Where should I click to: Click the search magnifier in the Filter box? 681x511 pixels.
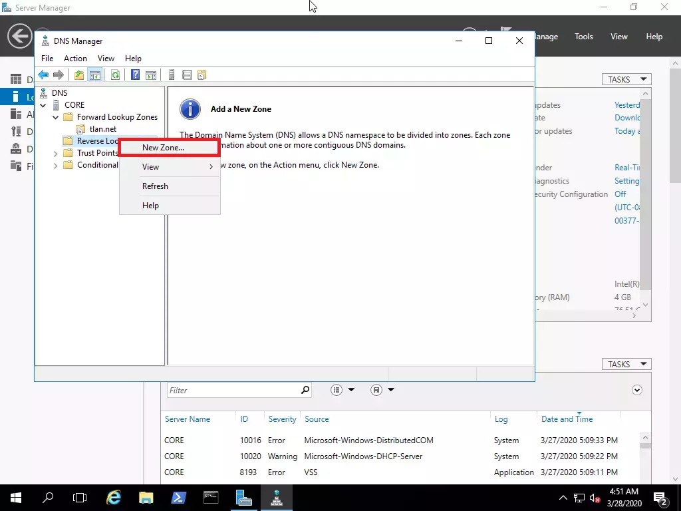(x=305, y=390)
